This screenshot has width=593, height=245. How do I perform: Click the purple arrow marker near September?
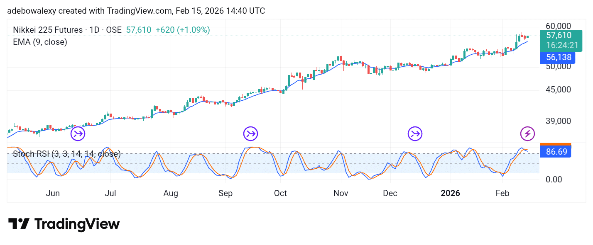[250, 133]
